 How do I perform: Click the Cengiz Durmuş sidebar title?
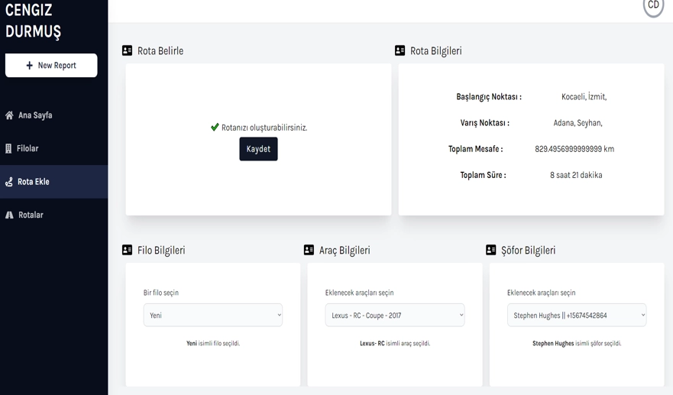click(33, 21)
